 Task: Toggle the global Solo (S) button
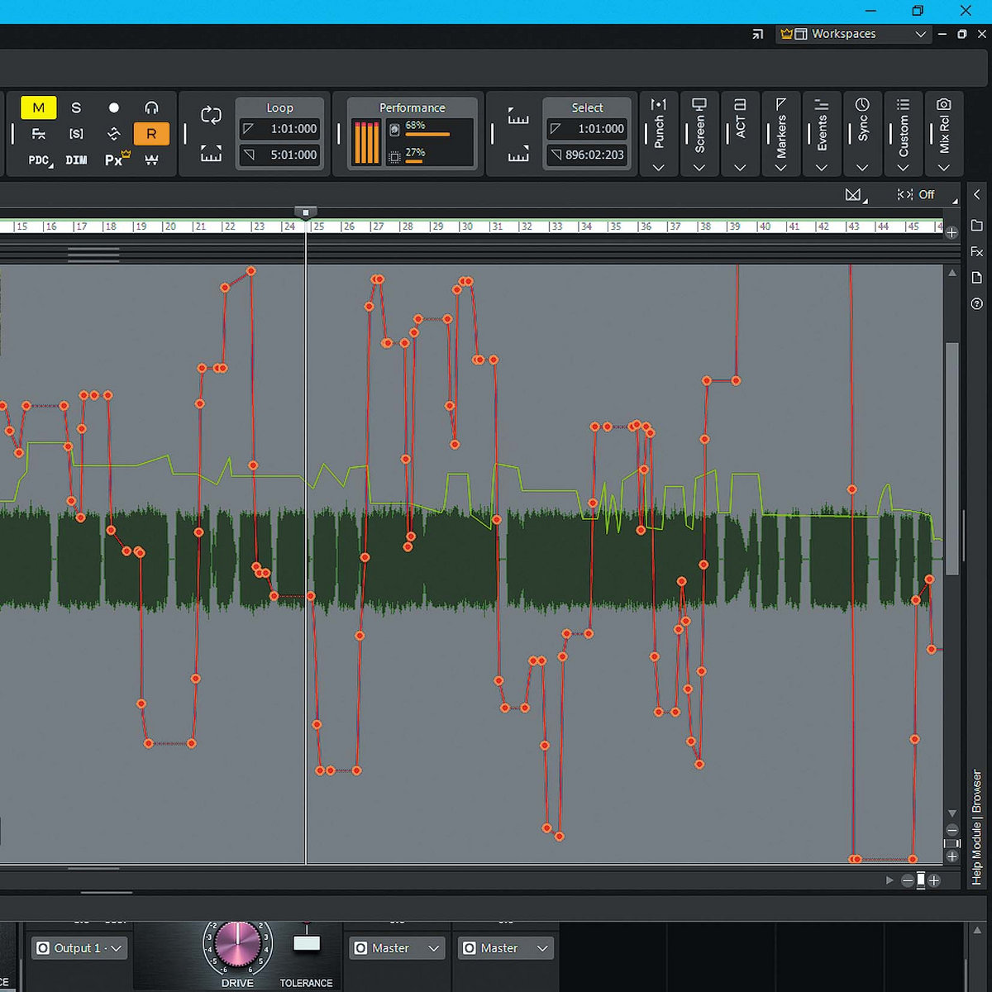click(76, 107)
